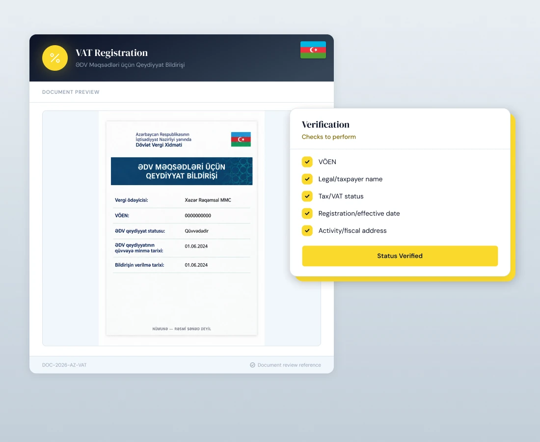
Task: Click the yellow percent icon
Action: coord(55,58)
